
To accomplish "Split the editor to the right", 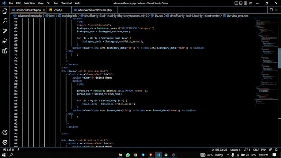I will pos(271,10).
